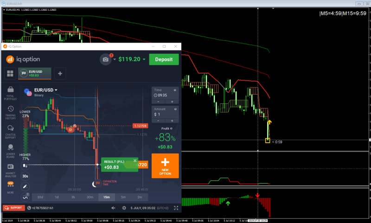Image resolution: width=371 pixels, height=223 pixels.
Task: Open Trading History sidebar icon
Action: (10, 113)
